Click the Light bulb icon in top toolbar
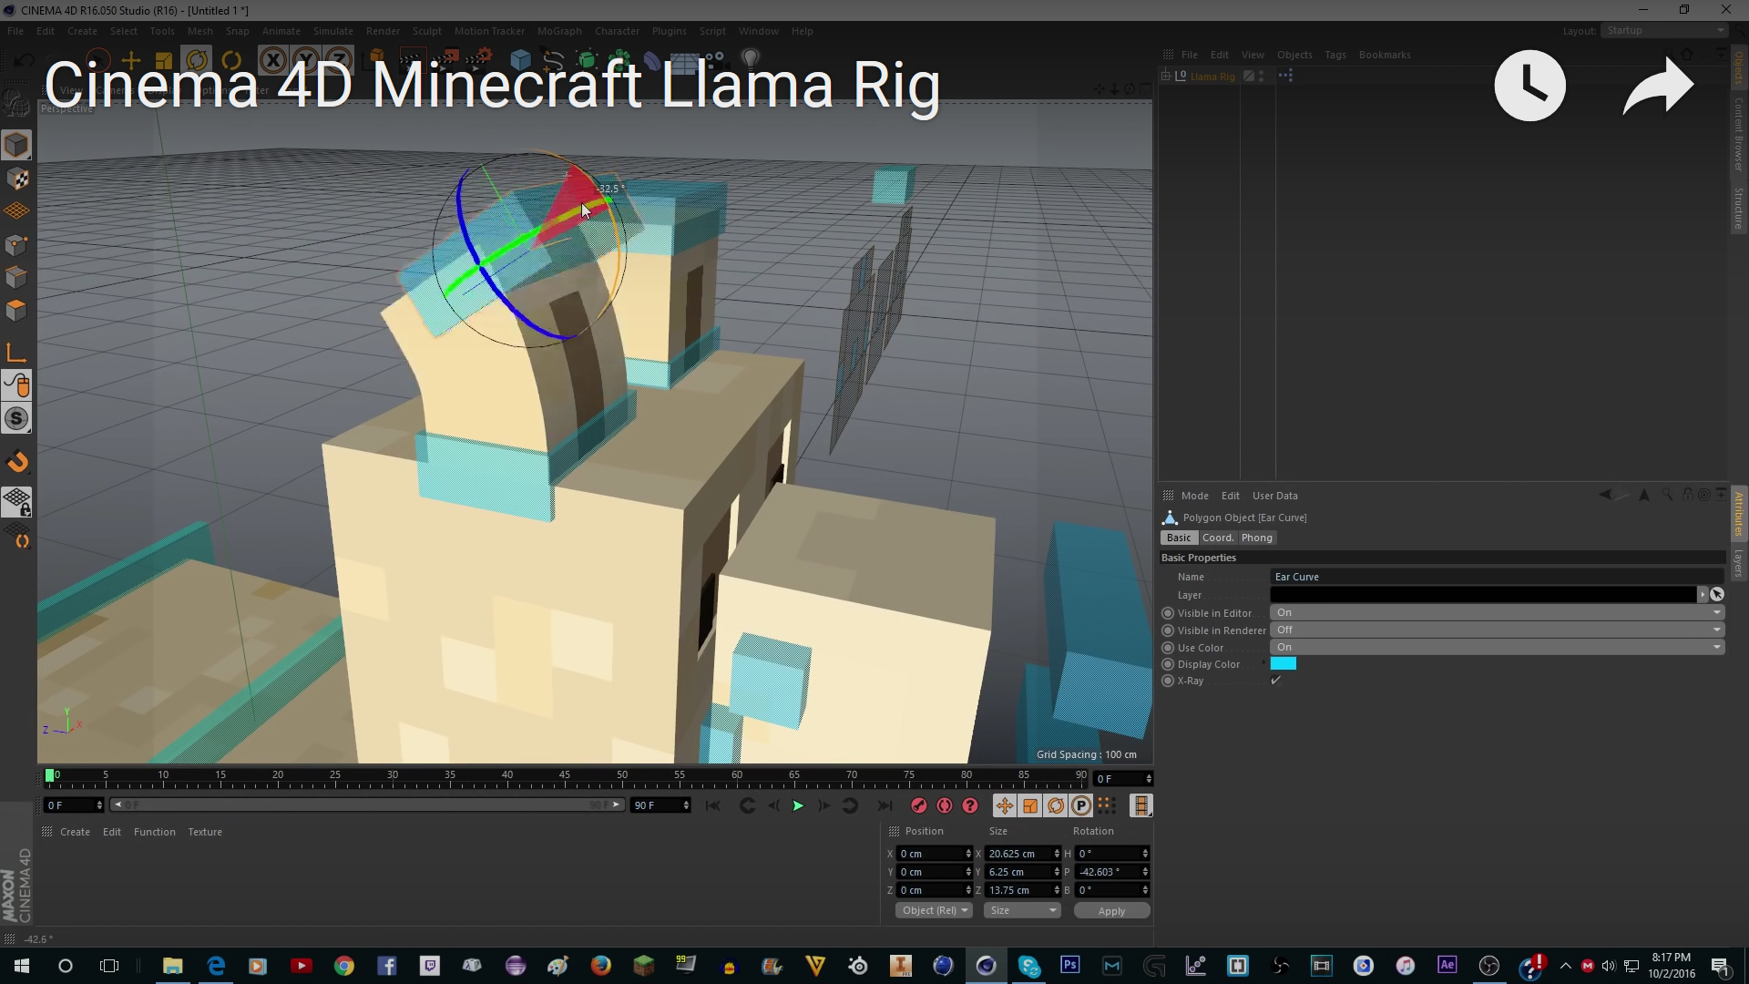The image size is (1749, 984). pos(751,60)
